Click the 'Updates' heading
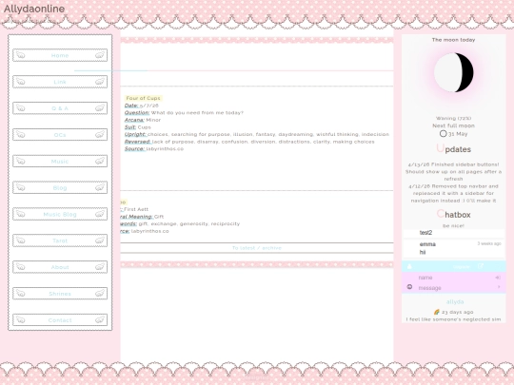 (x=454, y=149)
